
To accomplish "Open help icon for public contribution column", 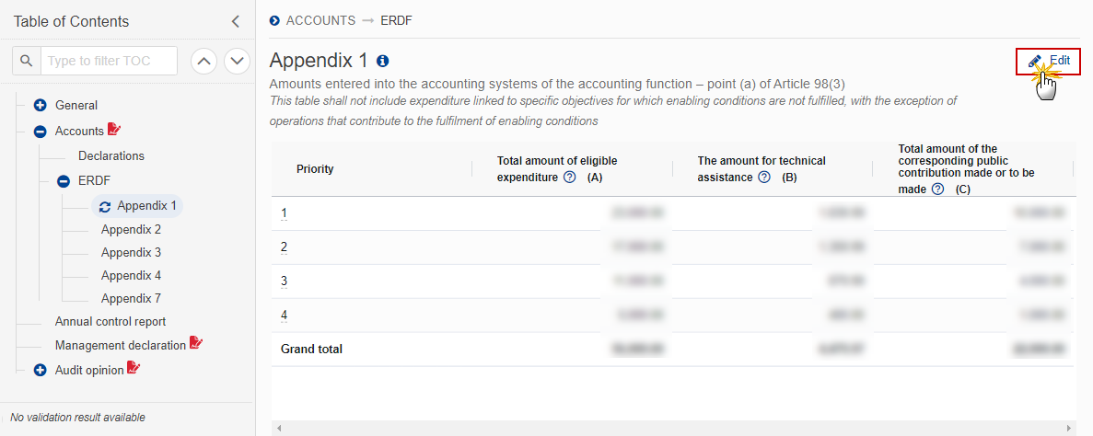I will [x=937, y=189].
